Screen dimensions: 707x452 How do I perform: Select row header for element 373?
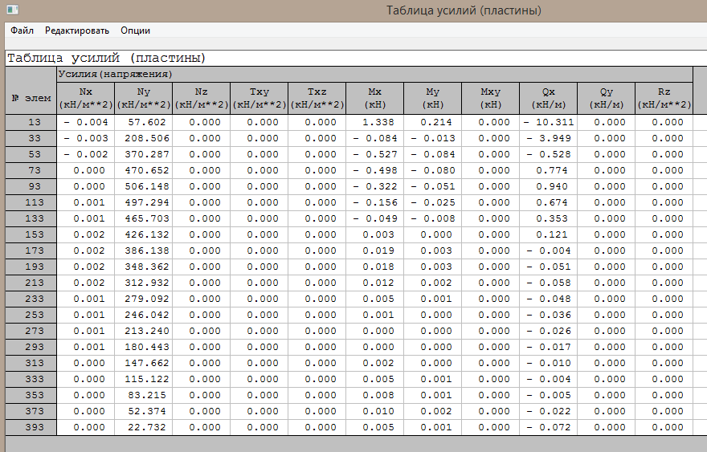coord(31,411)
